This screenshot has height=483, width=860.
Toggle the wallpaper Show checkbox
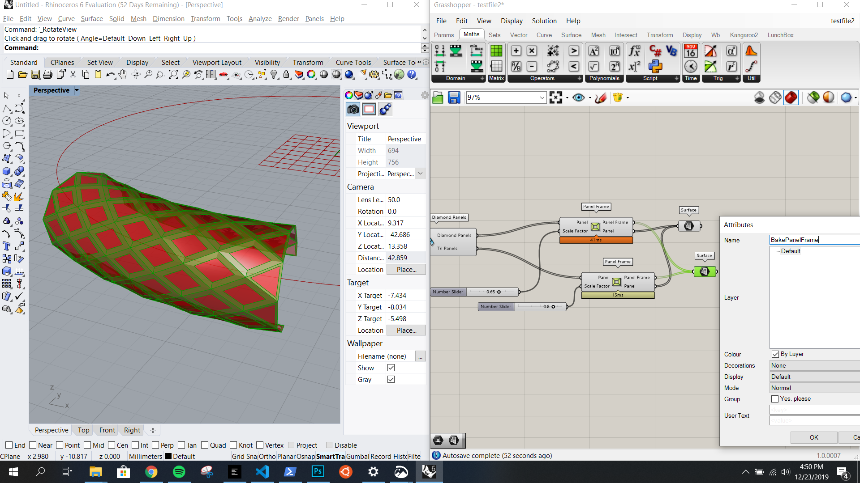(x=391, y=368)
